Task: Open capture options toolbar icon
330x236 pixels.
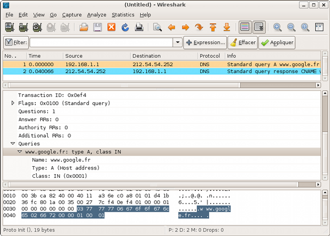Action: point(23,28)
